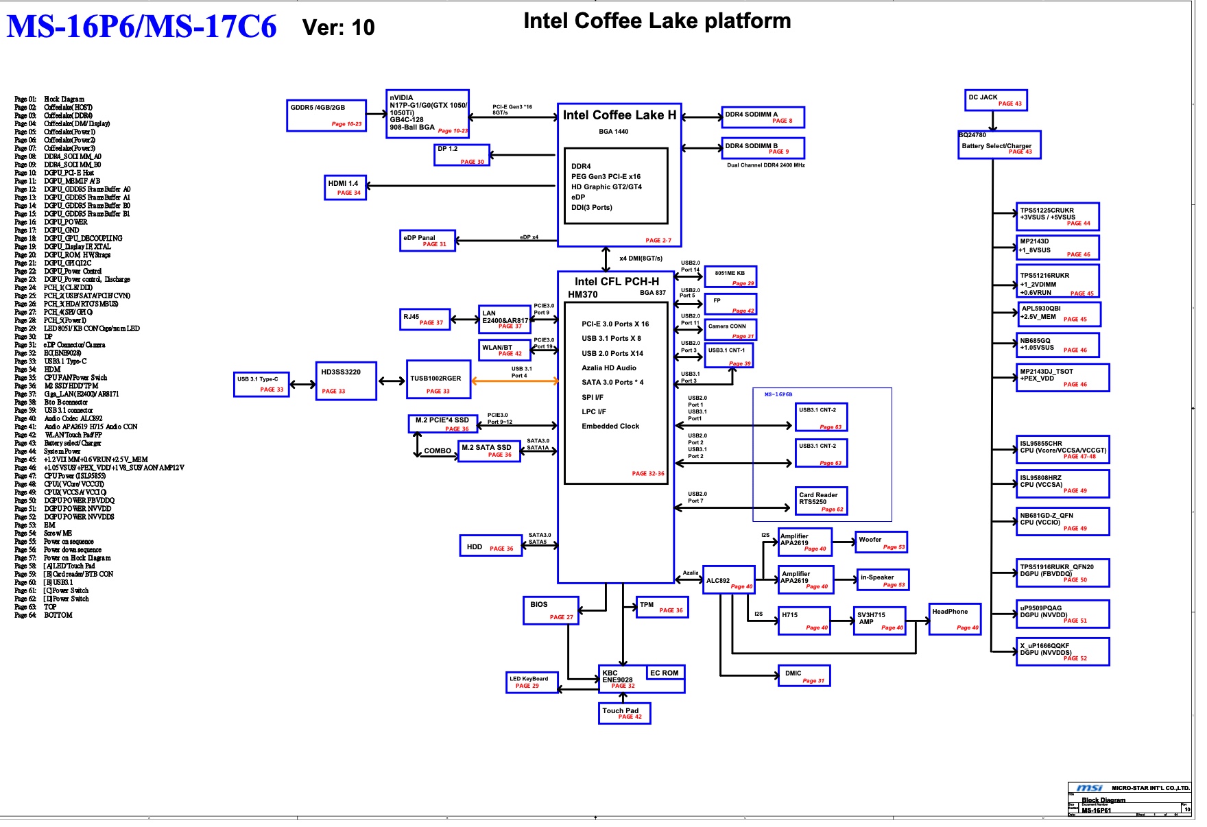
Task: Click the RJ45 block
Action: click(x=426, y=320)
